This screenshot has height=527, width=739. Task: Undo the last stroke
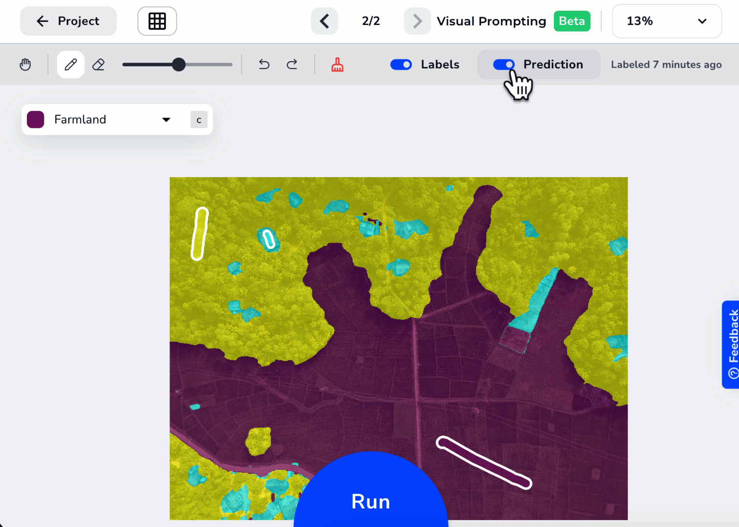coord(264,64)
